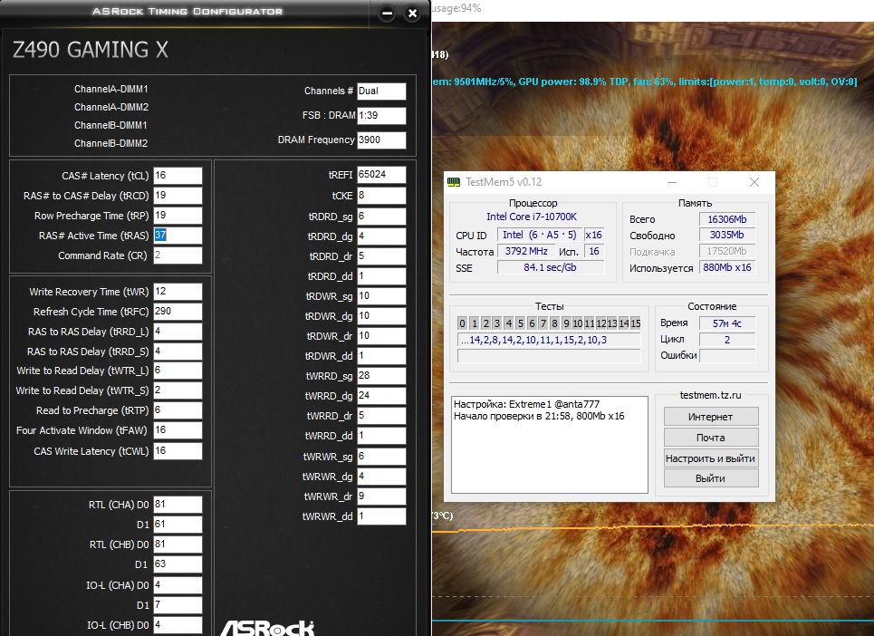This screenshot has width=874, height=636.
Task: Click the tWRWR_dr value field
Action: coord(382,496)
